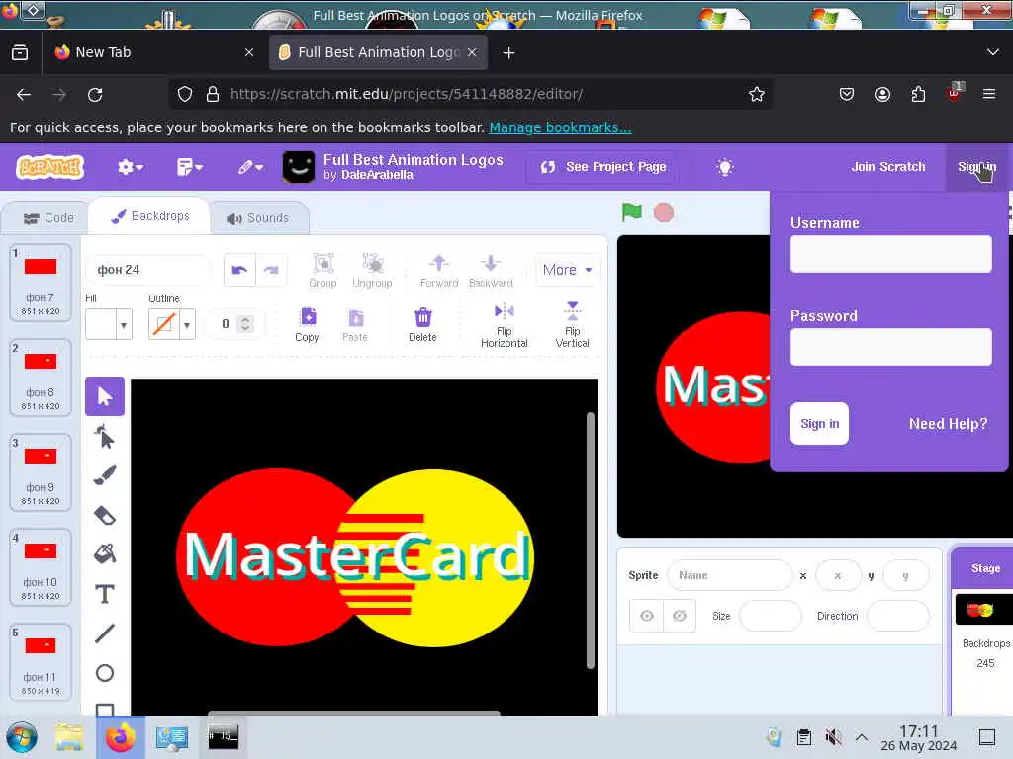This screenshot has height=759, width=1013.
Task: Switch to the Backdrops tab
Action: pyautogui.click(x=150, y=216)
